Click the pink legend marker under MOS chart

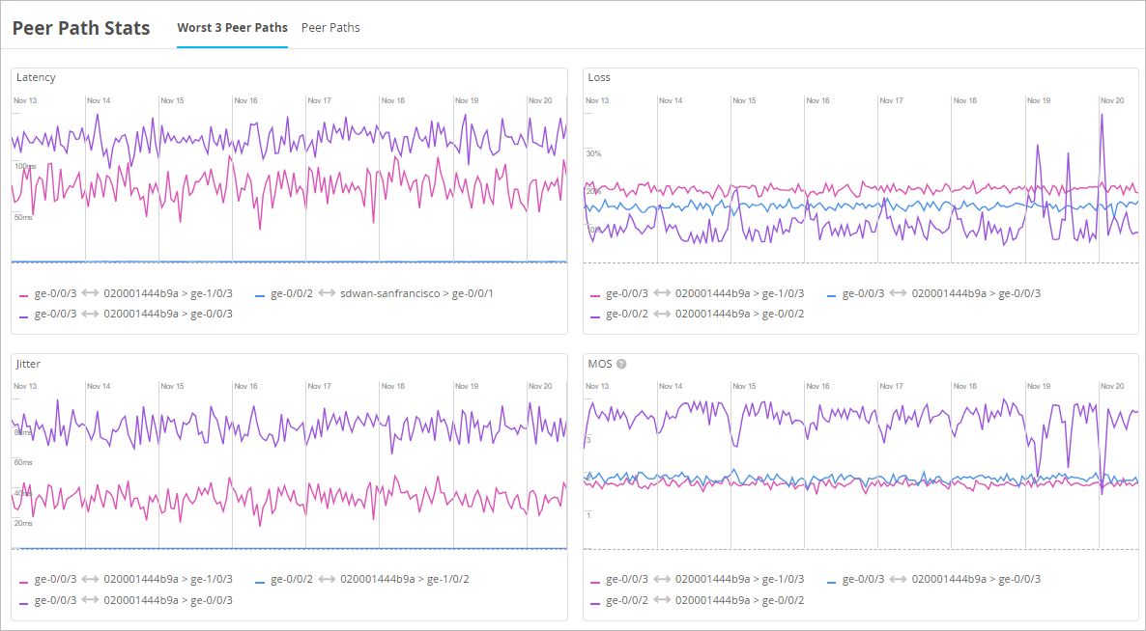click(595, 581)
